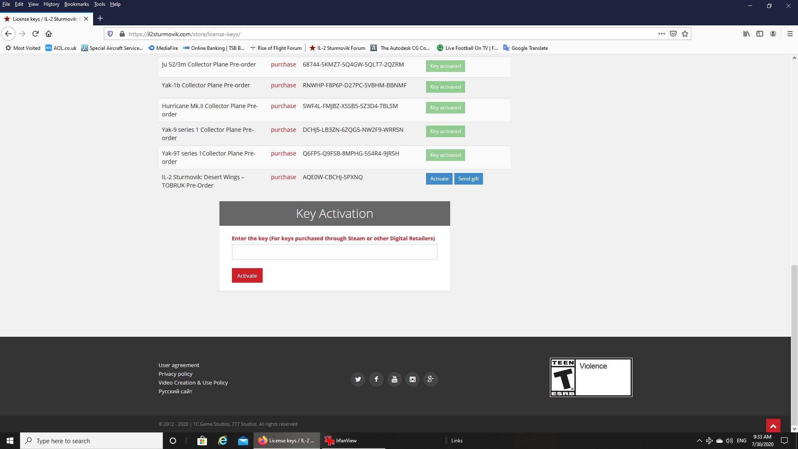This screenshot has width=798, height=449.
Task: Open the Bookmarks menu
Action: click(x=76, y=4)
